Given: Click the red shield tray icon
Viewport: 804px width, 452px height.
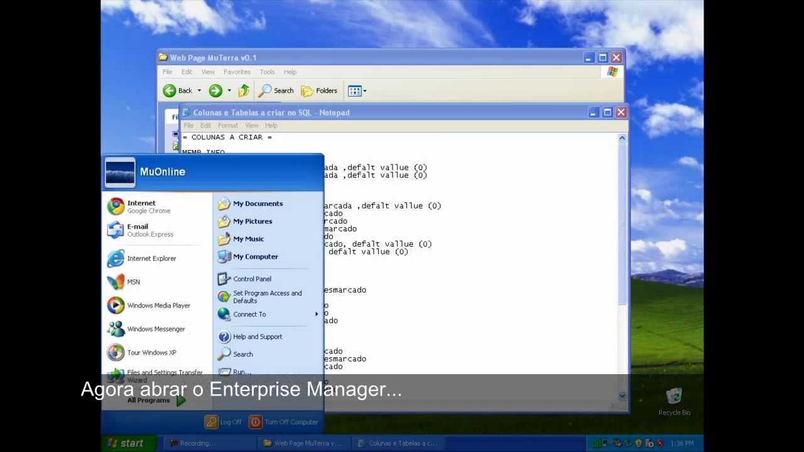Looking at the screenshot, I should [x=660, y=443].
